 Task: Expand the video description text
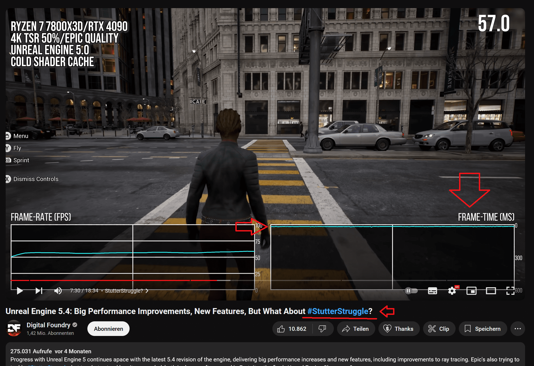click(x=265, y=355)
